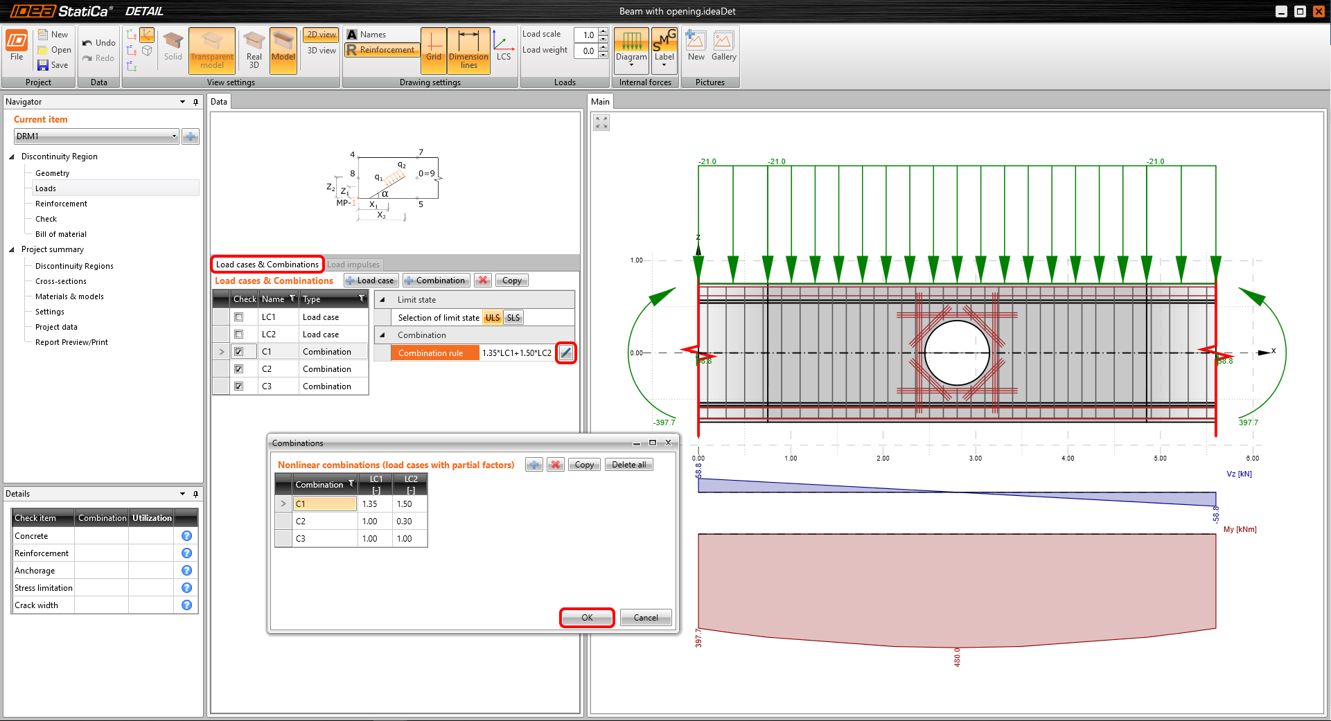Toggle Dimension lines display

click(x=468, y=49)
